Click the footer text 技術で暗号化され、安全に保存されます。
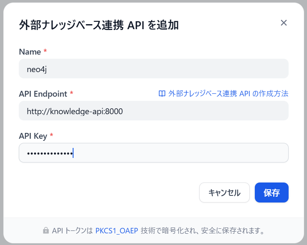Viewport: 307px width, 245px height. coord(203,231)
